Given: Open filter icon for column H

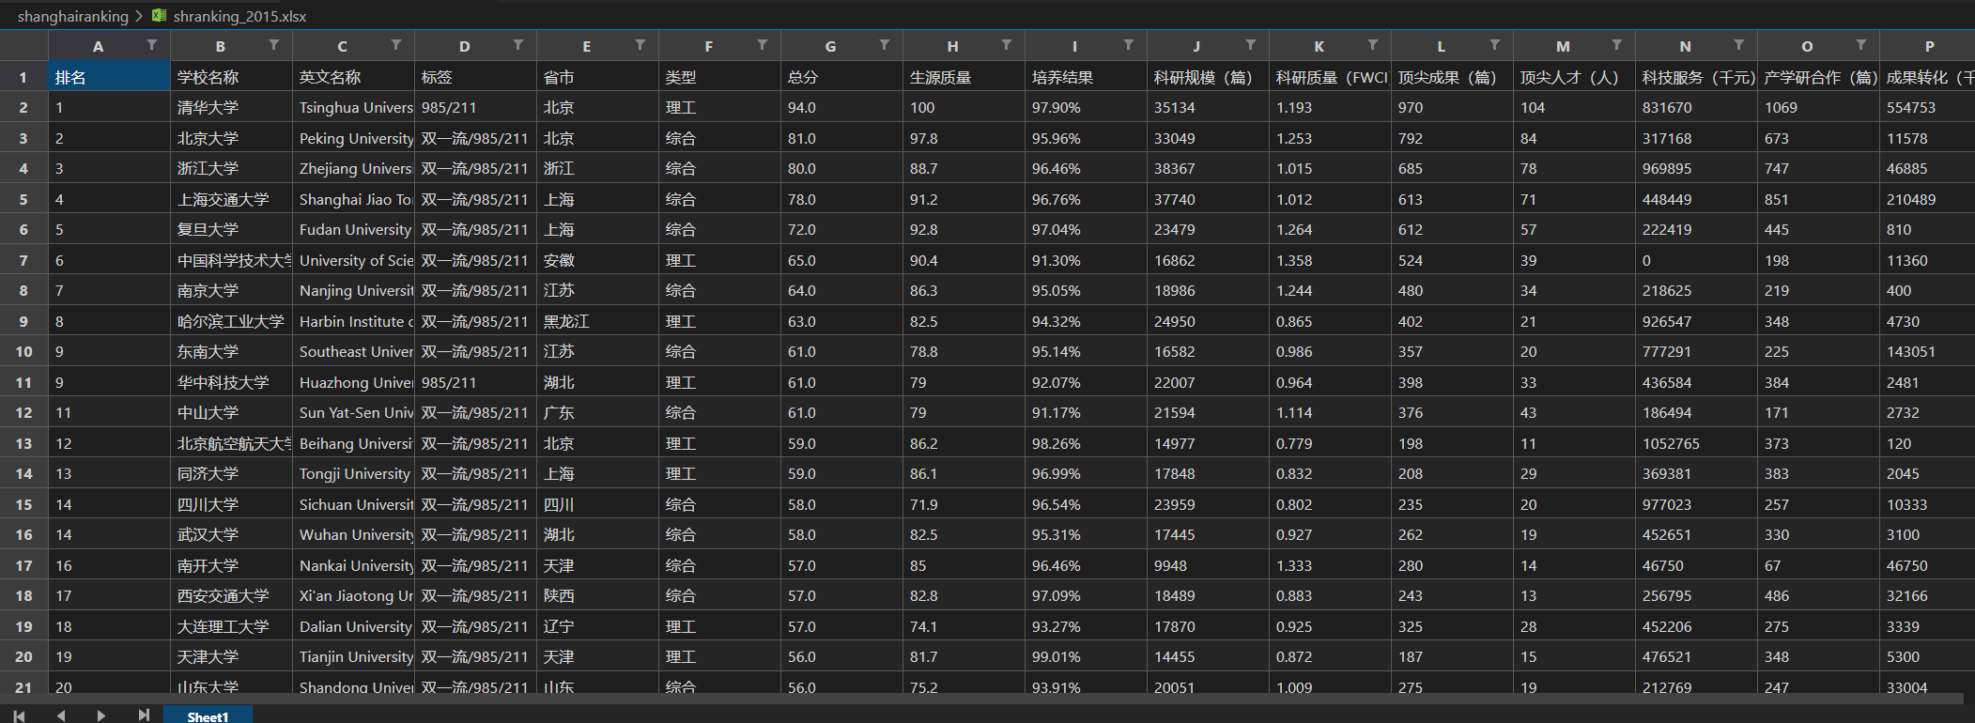Looking at the screenshot, I should [1007, 45].
